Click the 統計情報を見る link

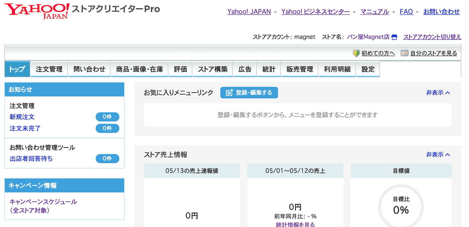[x=295, y=225]
